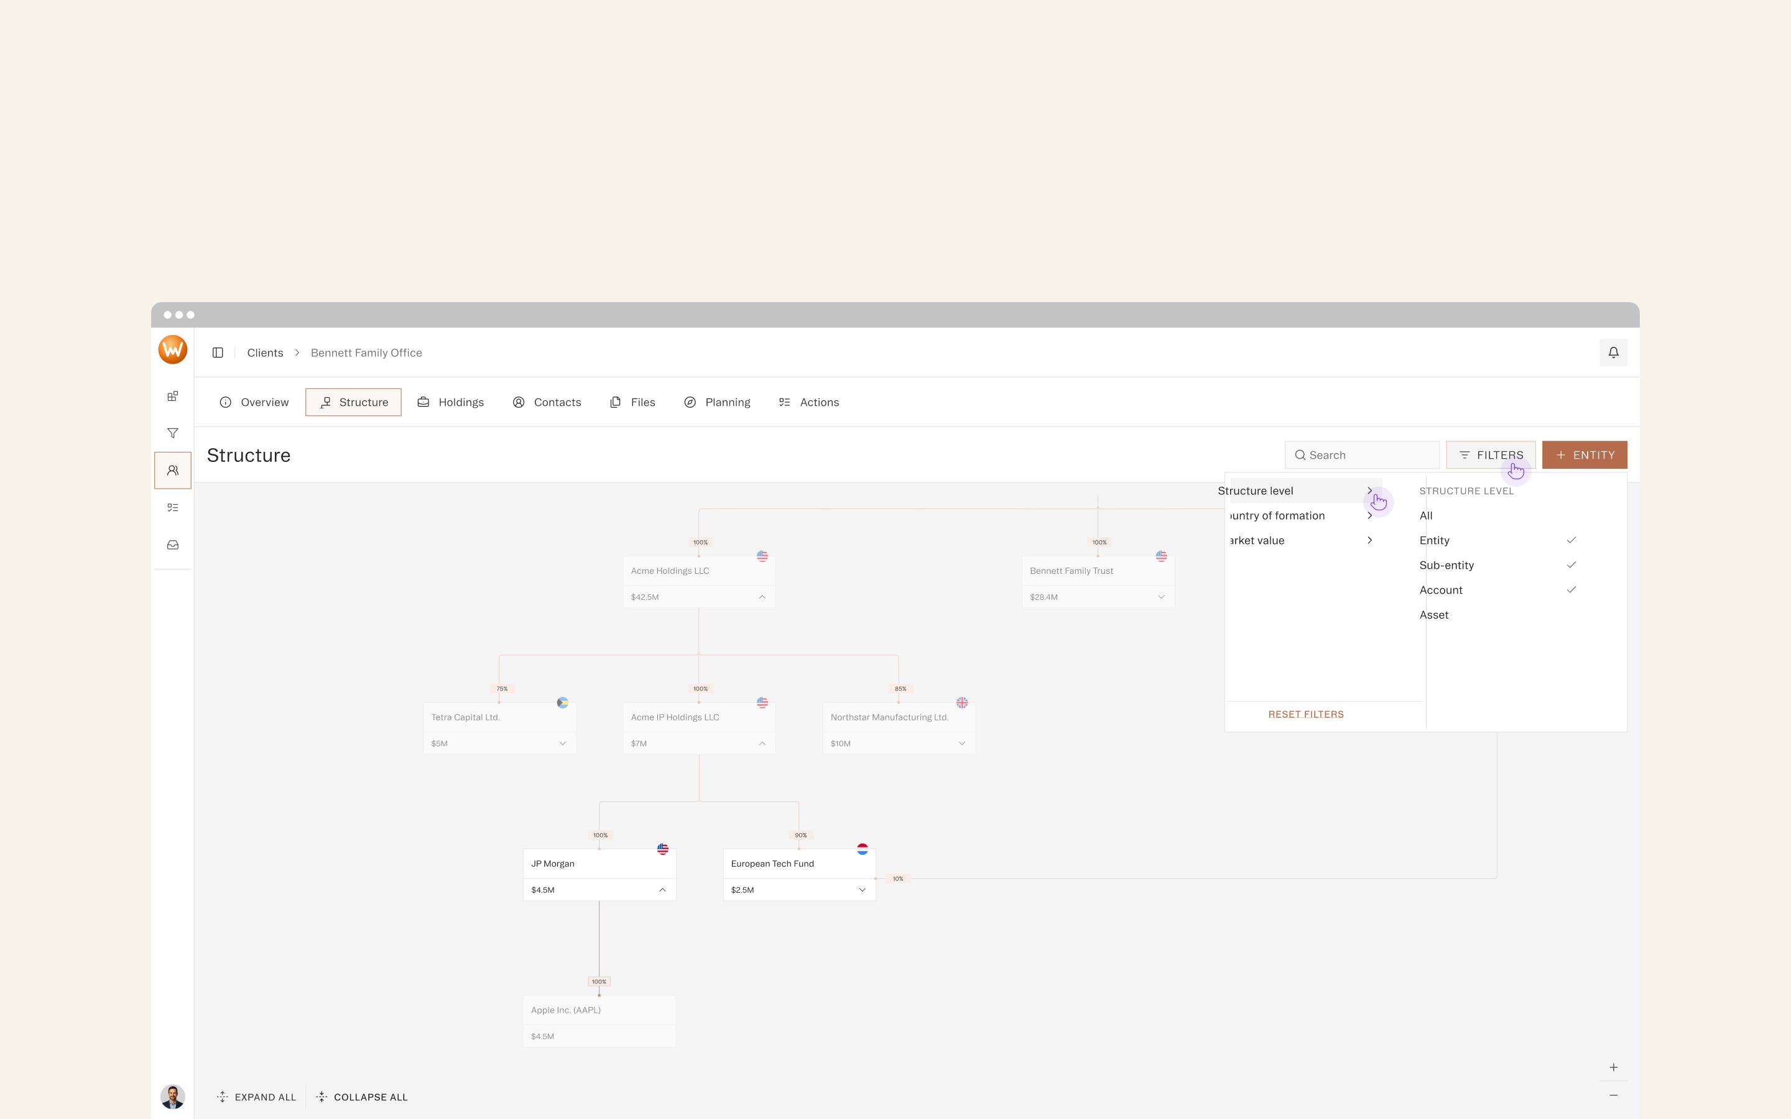Open the Country of formation filter submenu
The height and width of the screenshot is (1119, 1791).
[x=1304, y=516]
